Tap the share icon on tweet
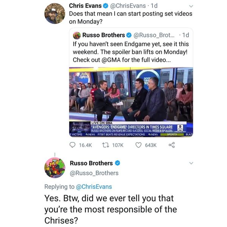The width and height of the screenshot is (227, 227). [x=172, y=145]
